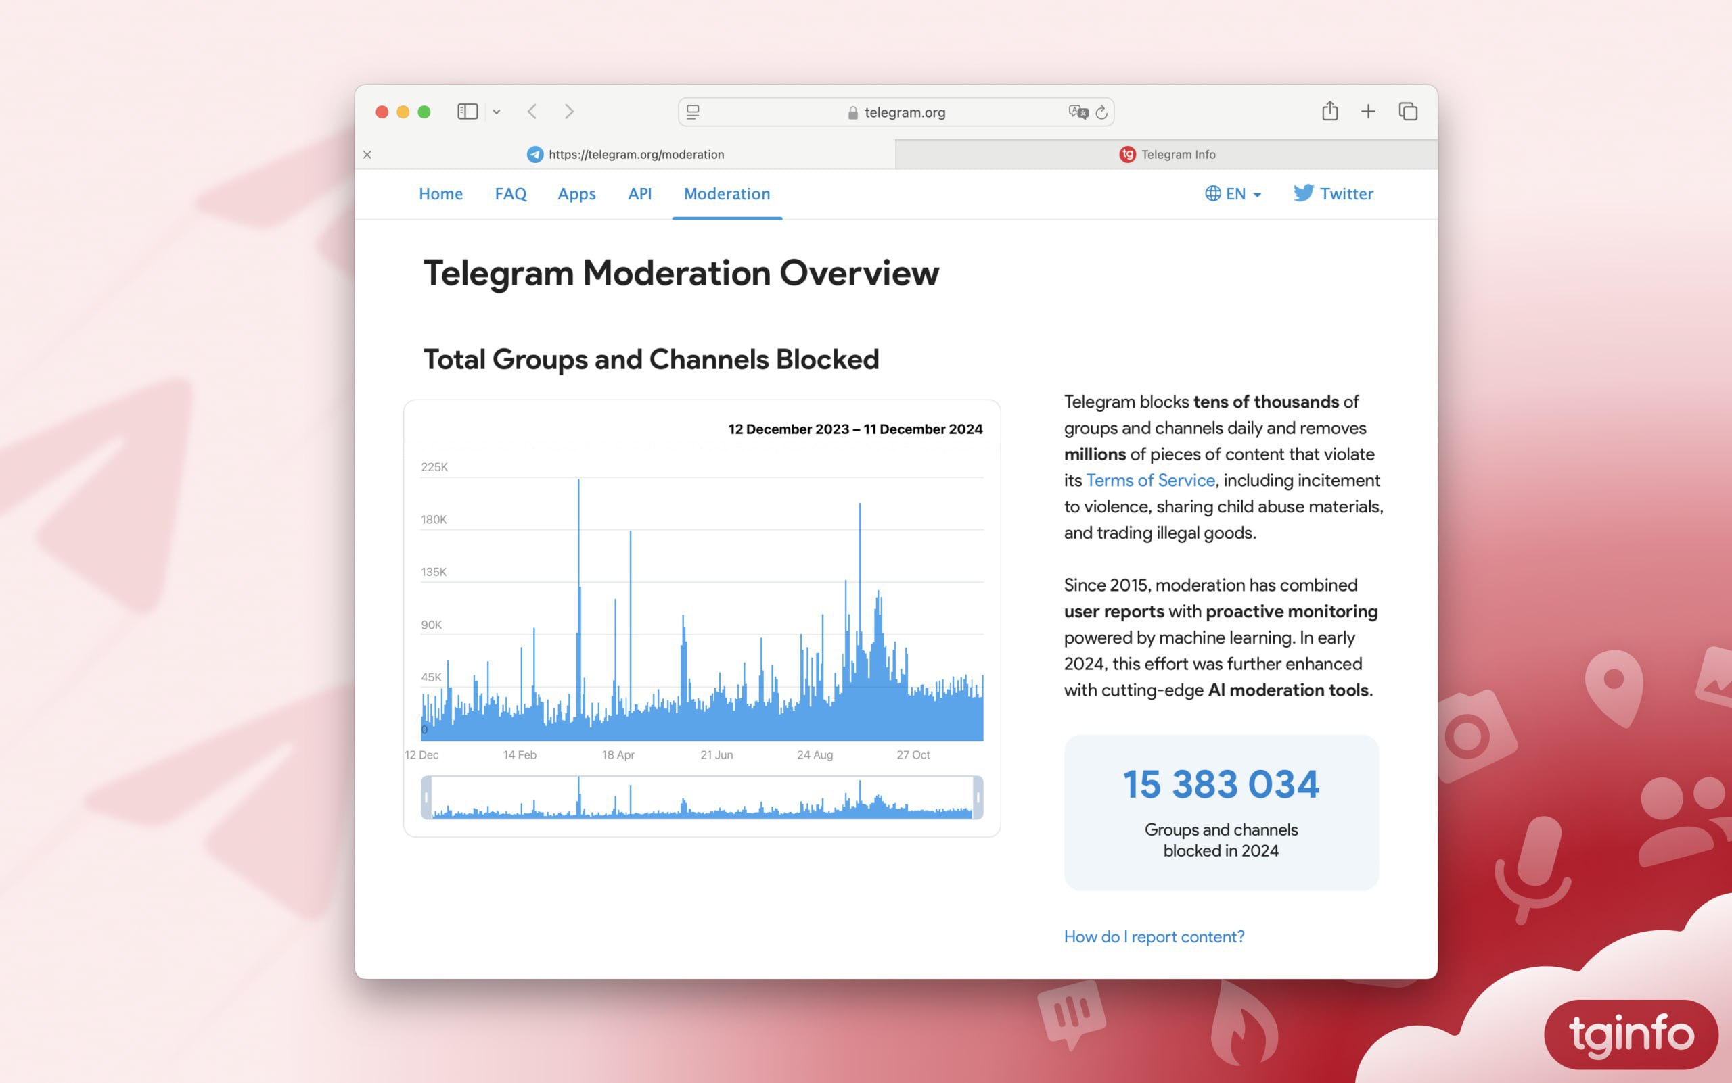Click the '225K' axis label
Image resolution: width=1732 pixels, height=1083 pixels.
pos(434,467)
